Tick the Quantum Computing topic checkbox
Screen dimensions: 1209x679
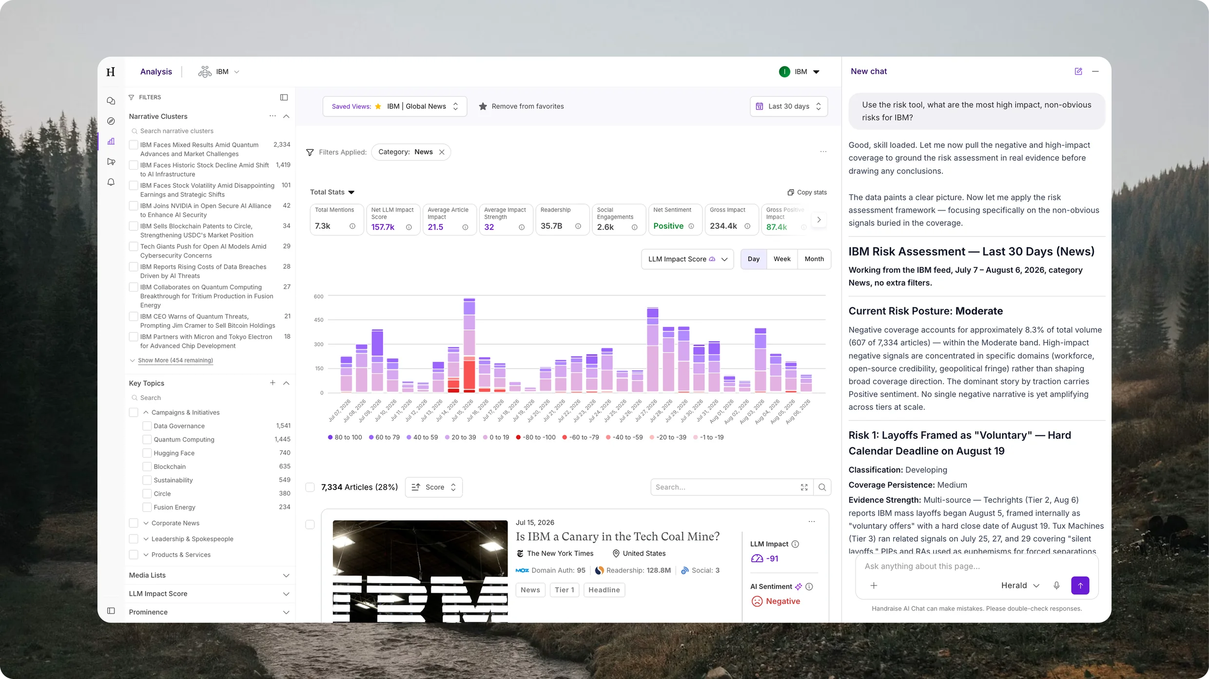147,439
